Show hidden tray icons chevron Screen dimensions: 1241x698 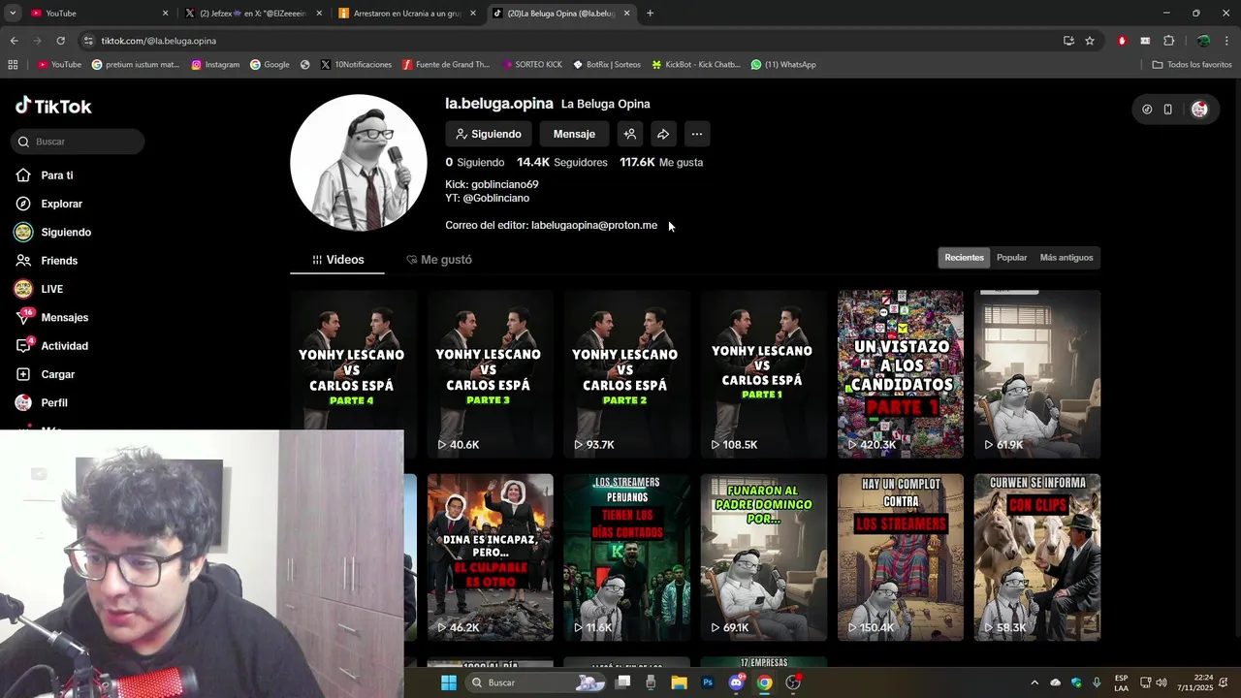point(1034,682)
